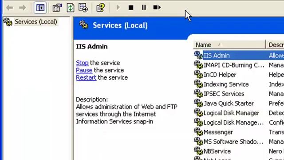Open the Properties toolbar icon
Viewport: 284px width, 160px height.
coord(57,8)
